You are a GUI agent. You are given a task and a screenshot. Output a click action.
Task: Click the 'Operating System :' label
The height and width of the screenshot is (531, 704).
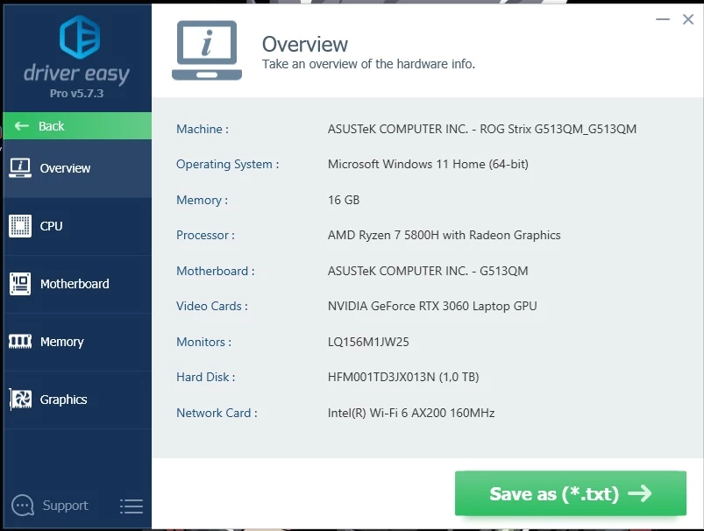pyautogui.click(x=228, y=164)
